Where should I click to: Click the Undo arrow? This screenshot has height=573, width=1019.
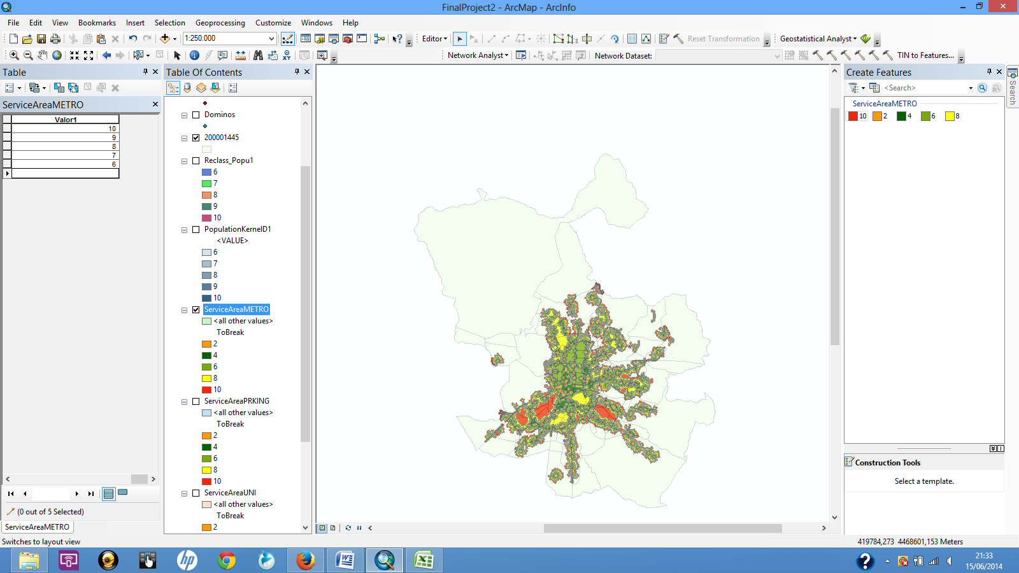tap(132, 39)
